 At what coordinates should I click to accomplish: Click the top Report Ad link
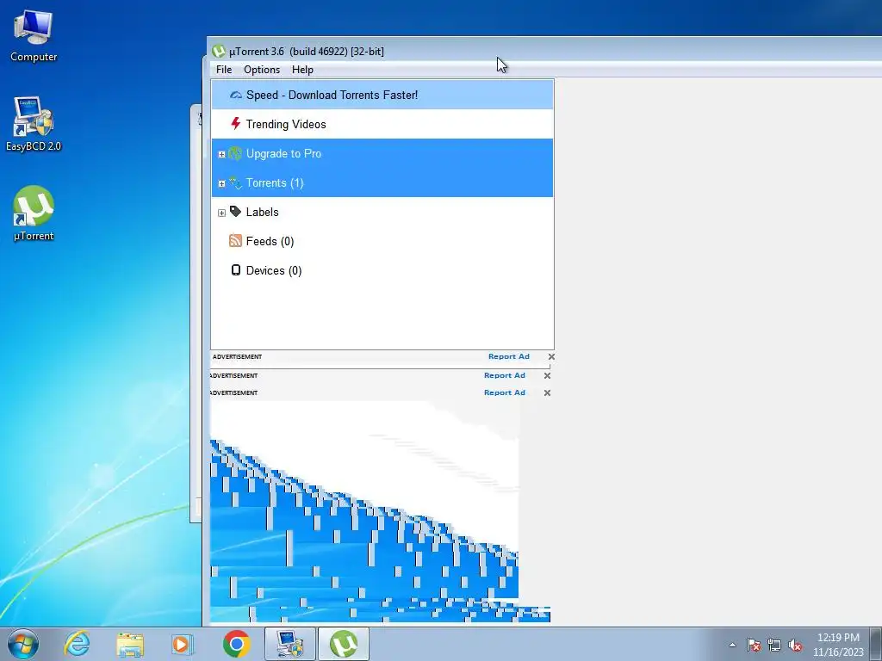click(508, 356)
